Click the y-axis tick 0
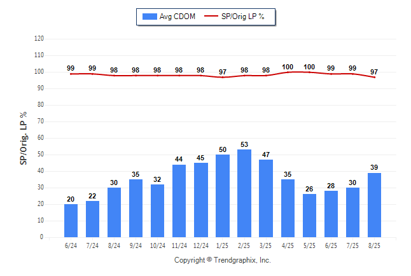This screenshot has height=276, width=411. click(x=42, y=237)
